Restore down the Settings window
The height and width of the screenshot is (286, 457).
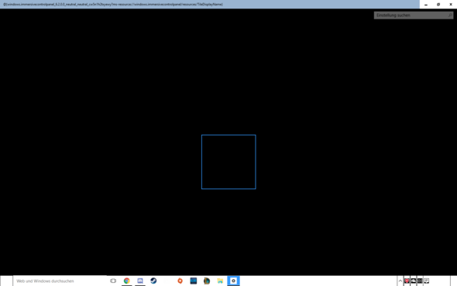coord(438,5)
